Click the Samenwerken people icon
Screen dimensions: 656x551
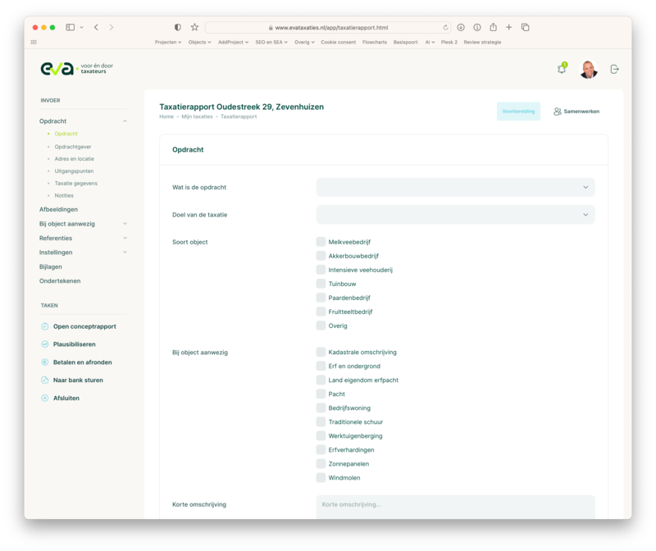click(x=558, y=112)
